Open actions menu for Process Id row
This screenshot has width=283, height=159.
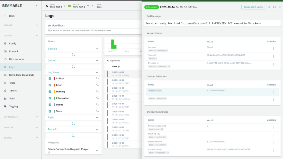coord(274,64)
